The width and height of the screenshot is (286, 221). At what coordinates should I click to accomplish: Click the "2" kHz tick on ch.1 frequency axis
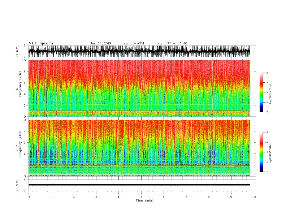tap(25, 105)
